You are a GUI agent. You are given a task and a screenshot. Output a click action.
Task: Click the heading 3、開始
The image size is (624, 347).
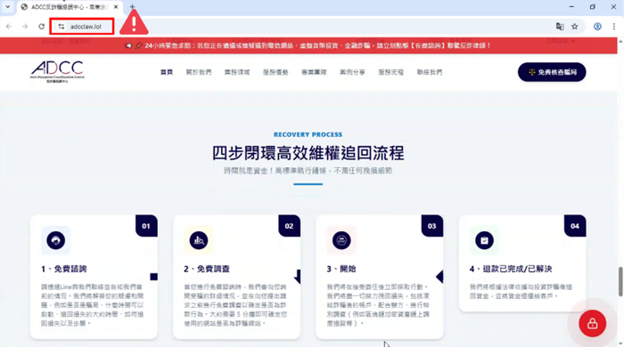[341, 270]
